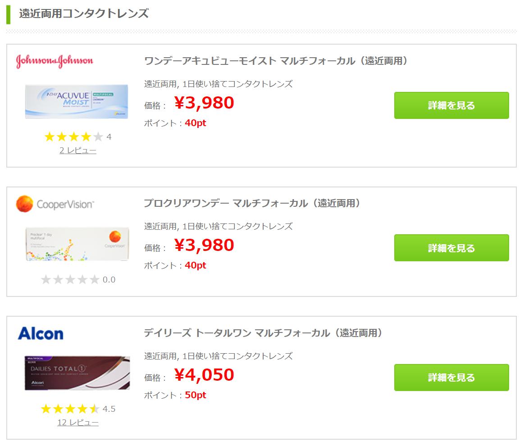
Task: Click 詳細を見る for Acuvue Moist multifocal
Action: [x=451, y=105]
